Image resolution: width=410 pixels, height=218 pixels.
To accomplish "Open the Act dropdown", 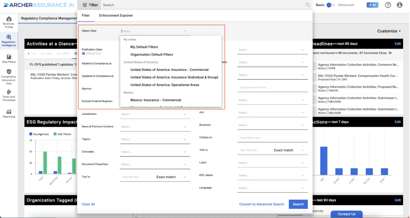I will pyautogui.click(x=272, y=112).
